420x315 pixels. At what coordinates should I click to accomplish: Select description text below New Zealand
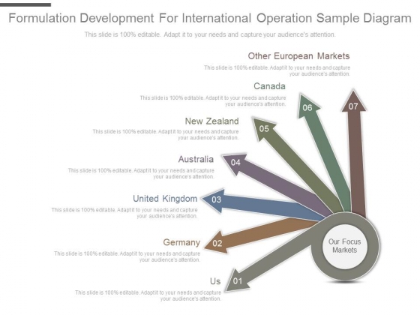tap(166, 135)
